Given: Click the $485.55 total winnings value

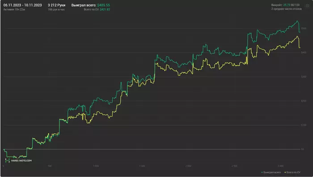Looking at the screenshot, I should click(x=103, y=5).
